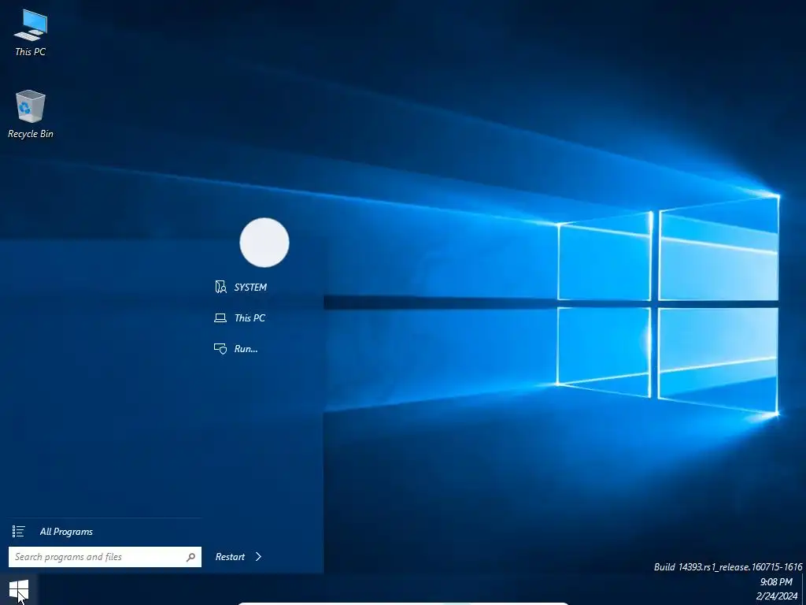Click the date 2/24/2024 in tray
Image resolution: width=806 pixels, height=605 pixels.
777,596
